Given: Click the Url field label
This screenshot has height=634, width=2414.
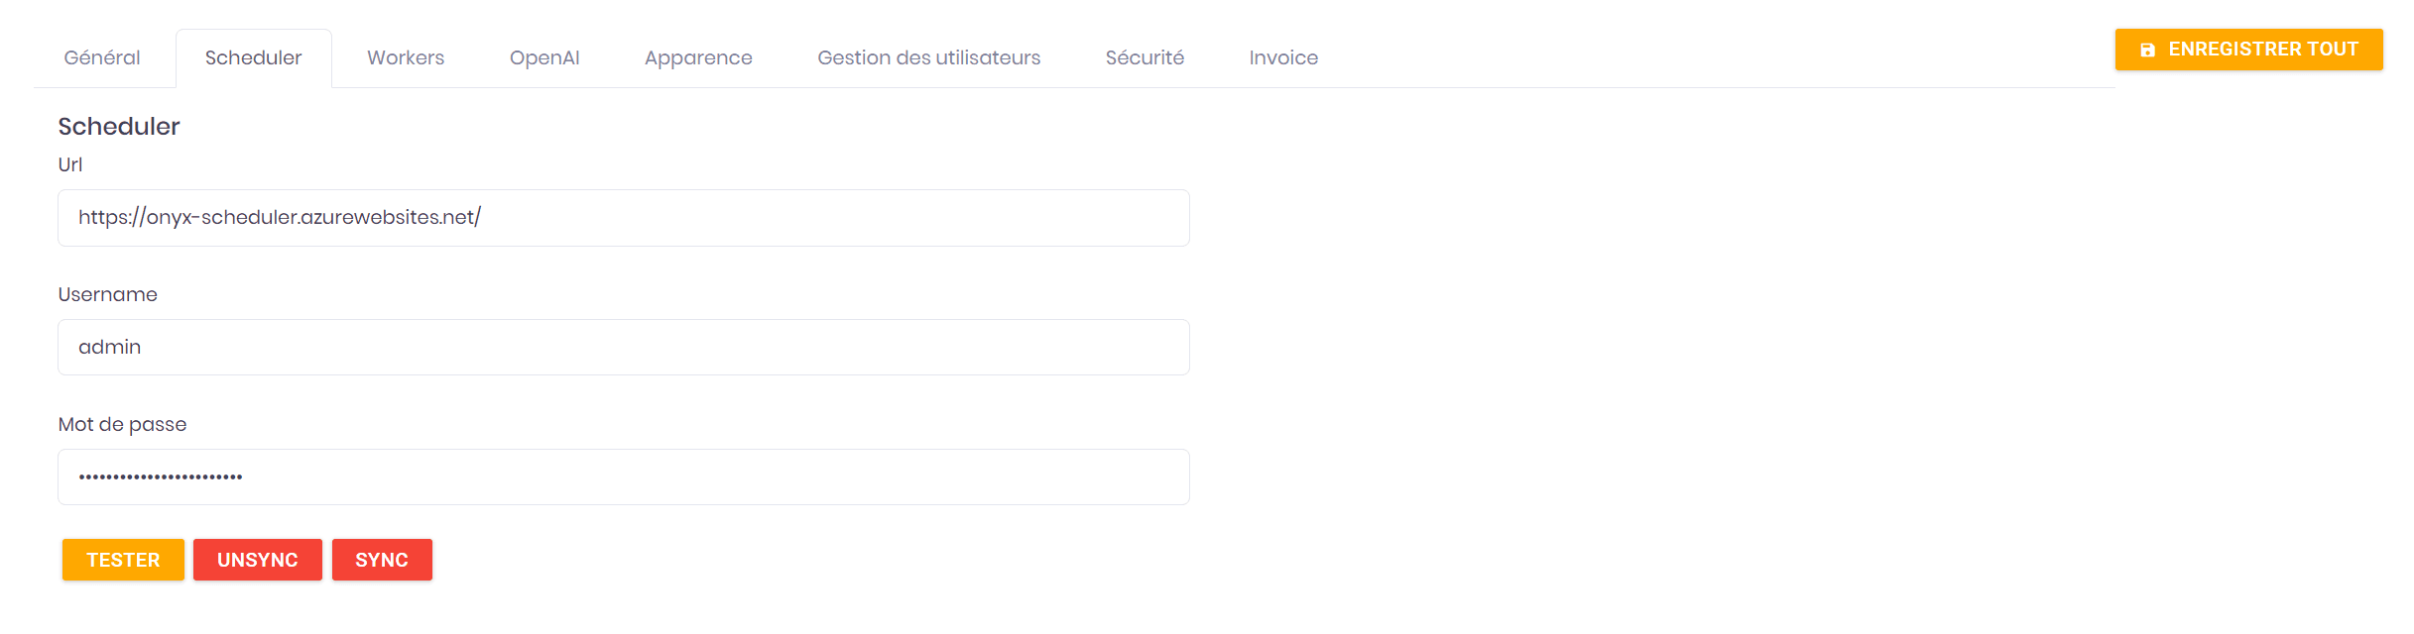Looking at the screenshot, I should point(70,164).
